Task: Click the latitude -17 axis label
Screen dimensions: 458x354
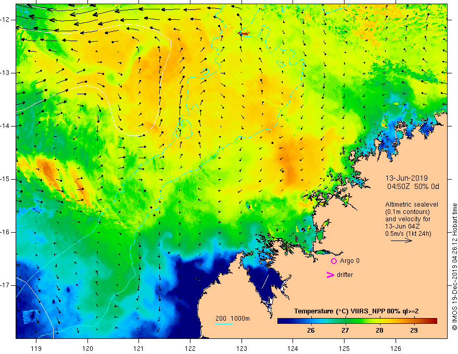Action: pos(6,285)
